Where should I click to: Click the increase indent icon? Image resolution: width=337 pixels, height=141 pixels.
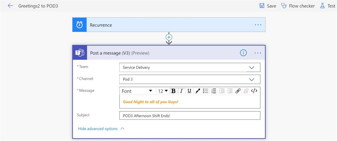pyautogui.click(x=222, y=91)
